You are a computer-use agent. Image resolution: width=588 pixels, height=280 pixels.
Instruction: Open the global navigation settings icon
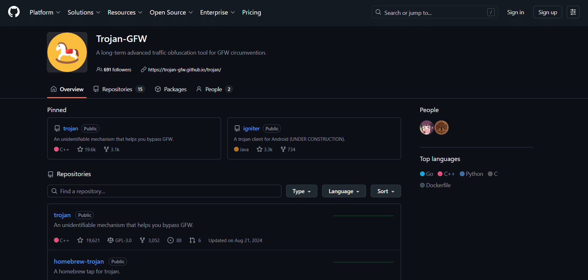(573, 12)
